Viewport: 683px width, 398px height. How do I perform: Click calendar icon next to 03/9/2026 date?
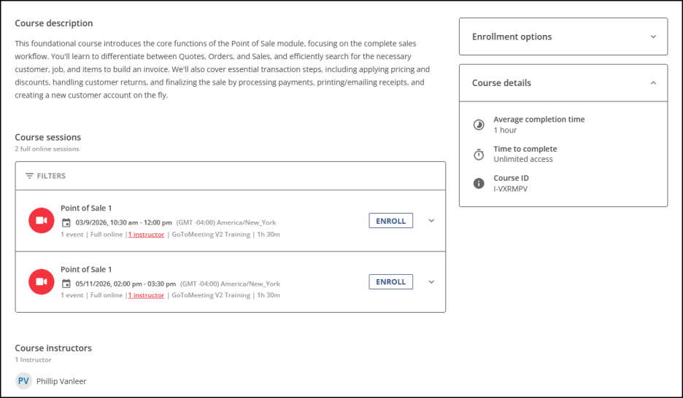coord(66,222)
